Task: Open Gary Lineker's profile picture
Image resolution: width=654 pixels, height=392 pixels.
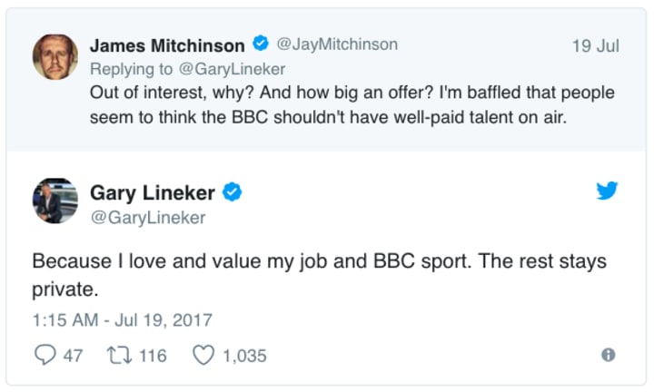Action: (x=55, y=201)
